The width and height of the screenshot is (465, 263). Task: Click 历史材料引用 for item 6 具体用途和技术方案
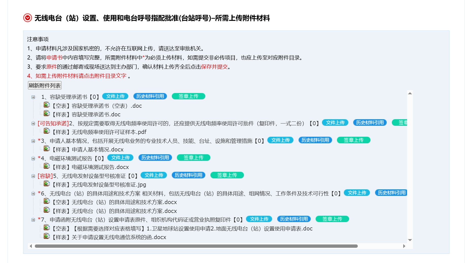(x=391, y=193)
